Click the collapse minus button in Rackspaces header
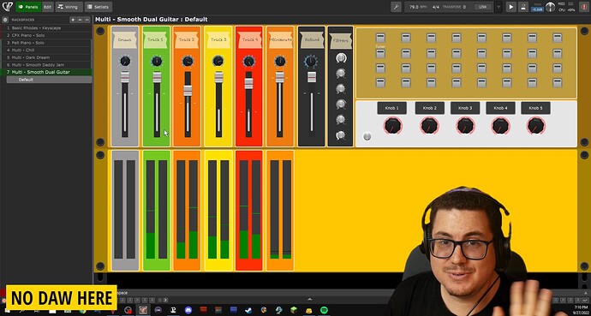The height and width of the screenshot is (316, 591). click(87, 20)
